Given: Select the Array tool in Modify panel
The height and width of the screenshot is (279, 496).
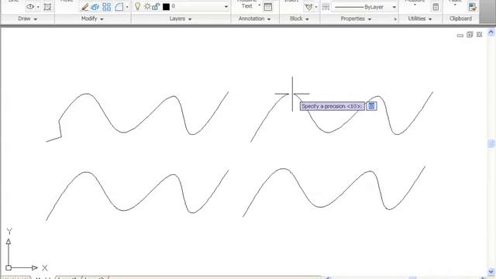Looking at the screenshot, I should (x=107, y=7).
